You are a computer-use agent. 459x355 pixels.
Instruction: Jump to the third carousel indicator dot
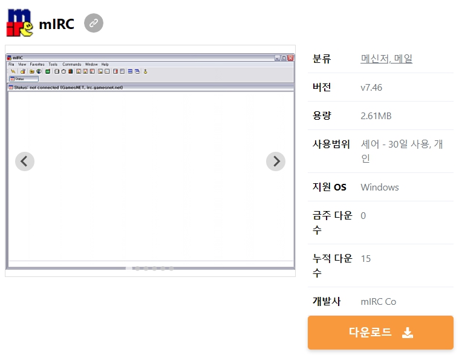tap(146, 269)
